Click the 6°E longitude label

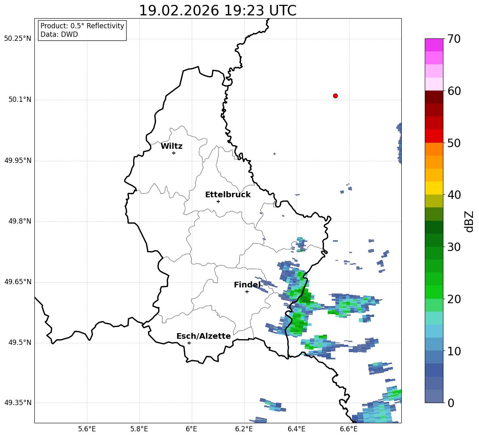[x=191, y=429]
